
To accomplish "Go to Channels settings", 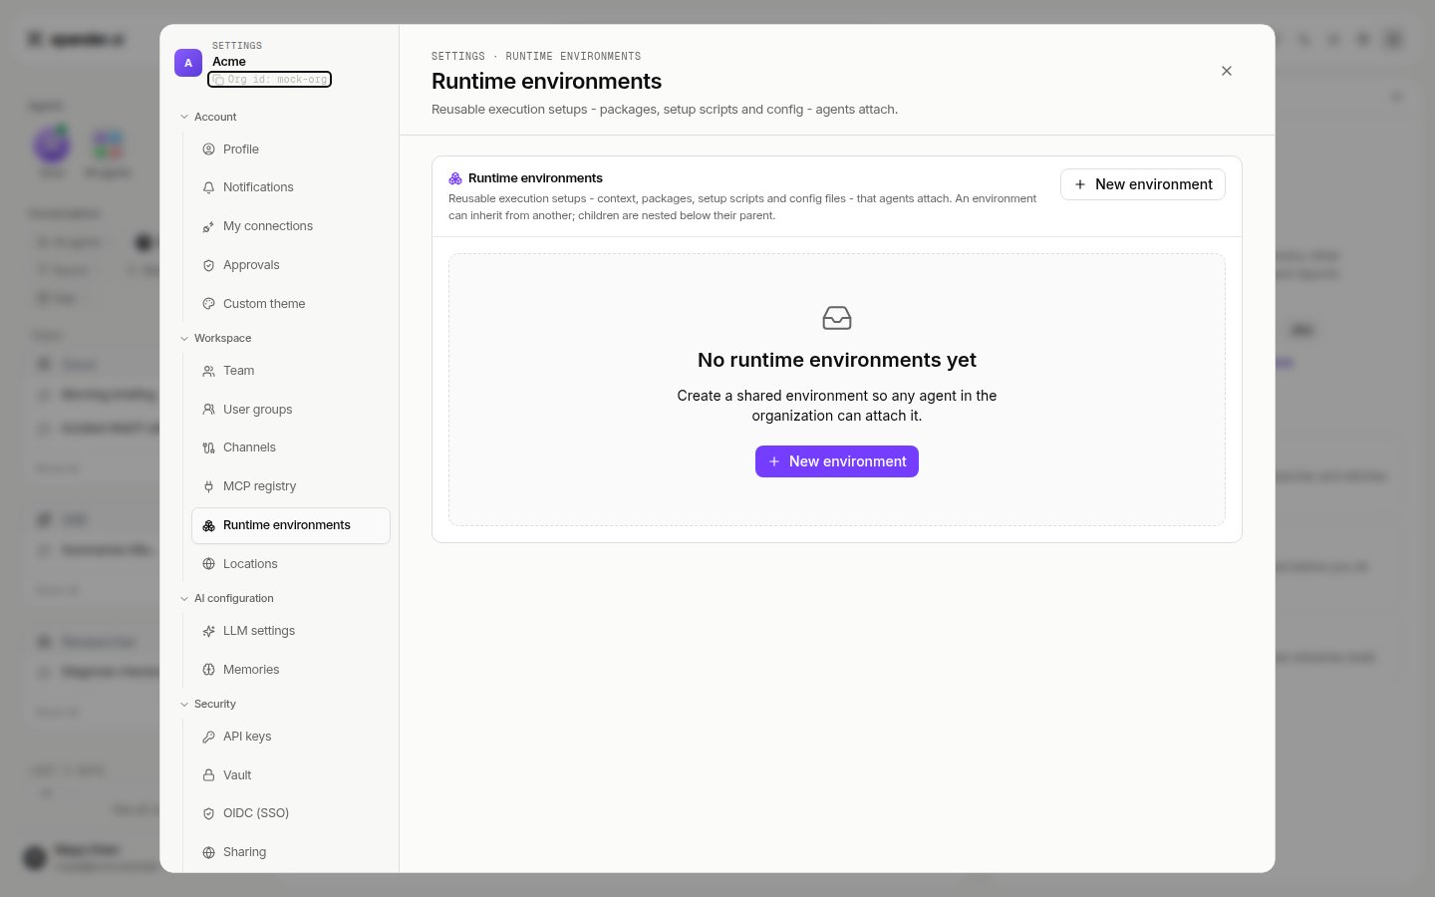I will click(291, 448).
